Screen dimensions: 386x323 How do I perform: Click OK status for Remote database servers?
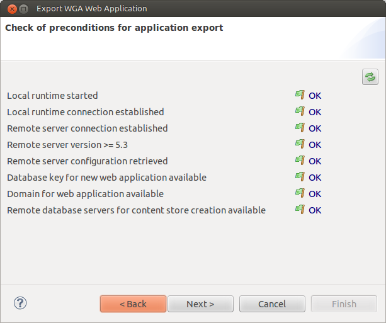point(315,210)
